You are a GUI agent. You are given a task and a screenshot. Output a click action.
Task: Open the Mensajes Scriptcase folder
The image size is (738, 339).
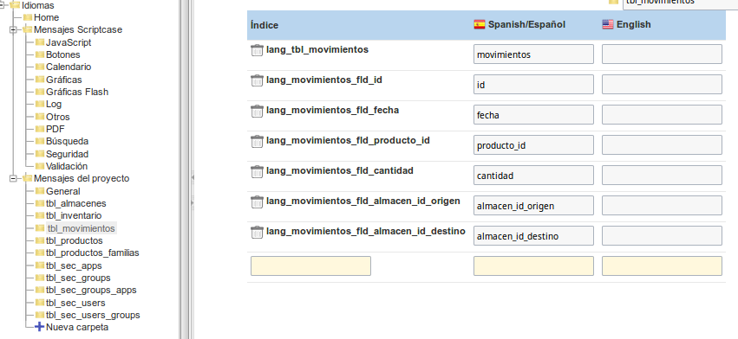pyautogui.click(x=78, y=29)
